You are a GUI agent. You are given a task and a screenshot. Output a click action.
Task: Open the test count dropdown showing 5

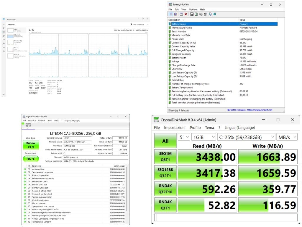pyautogui.click(x=184, y=137)
